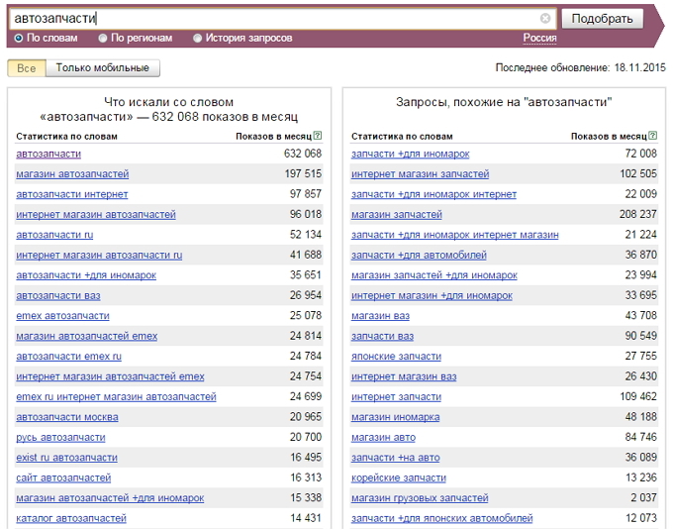Open 'магазин грузовых запчастей' link

click(420, 497)
